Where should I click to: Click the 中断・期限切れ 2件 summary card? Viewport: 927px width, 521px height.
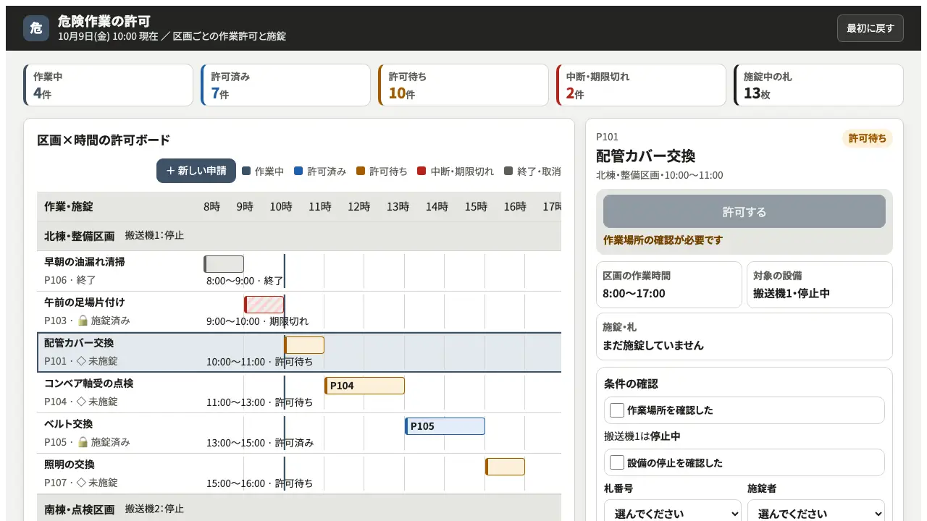[x=641, y=85]
